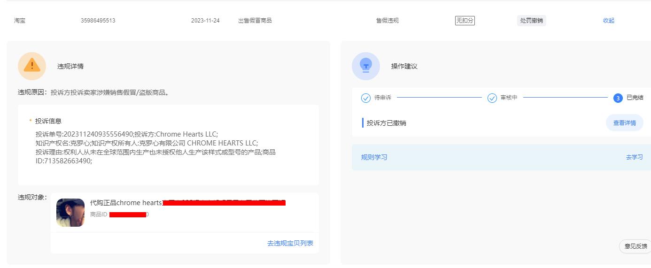Go to 去违规宝贝列表

tap(290, 243)
